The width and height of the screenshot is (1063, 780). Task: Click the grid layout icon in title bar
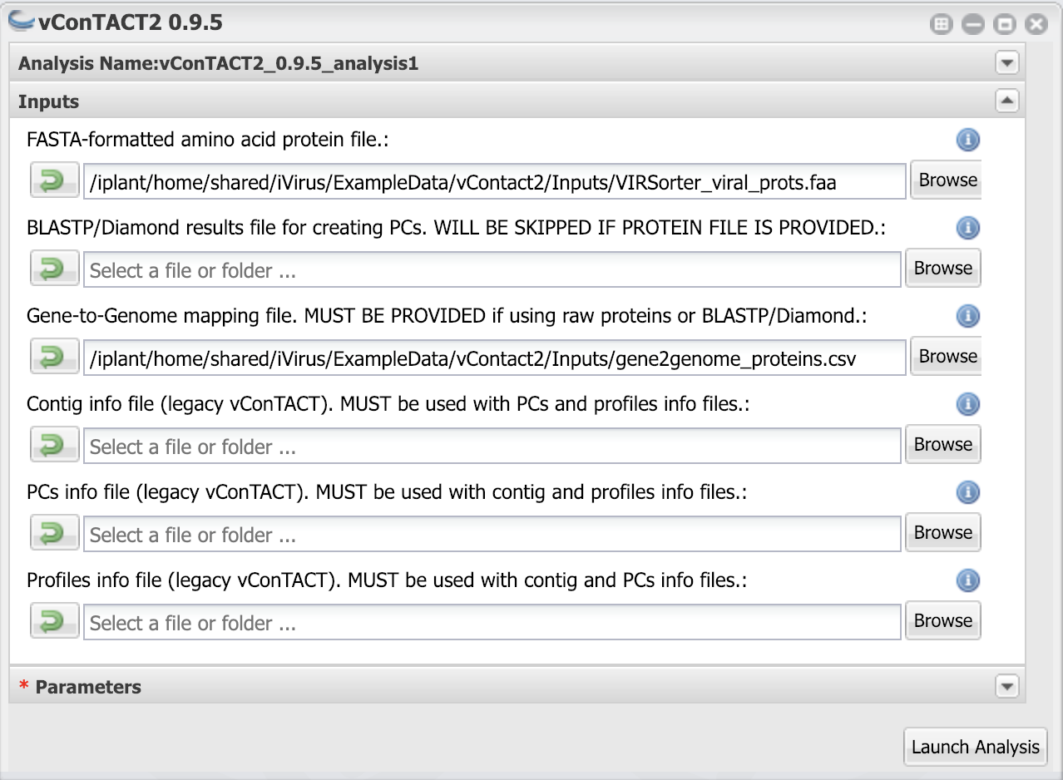[x=941, y=24]
